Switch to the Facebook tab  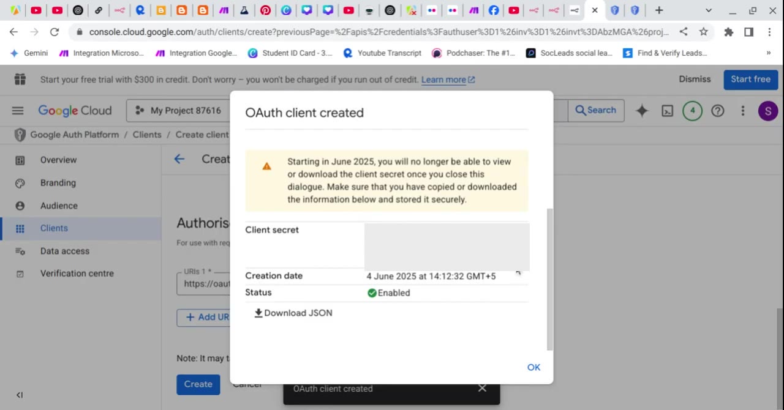(x=494, y=10)
